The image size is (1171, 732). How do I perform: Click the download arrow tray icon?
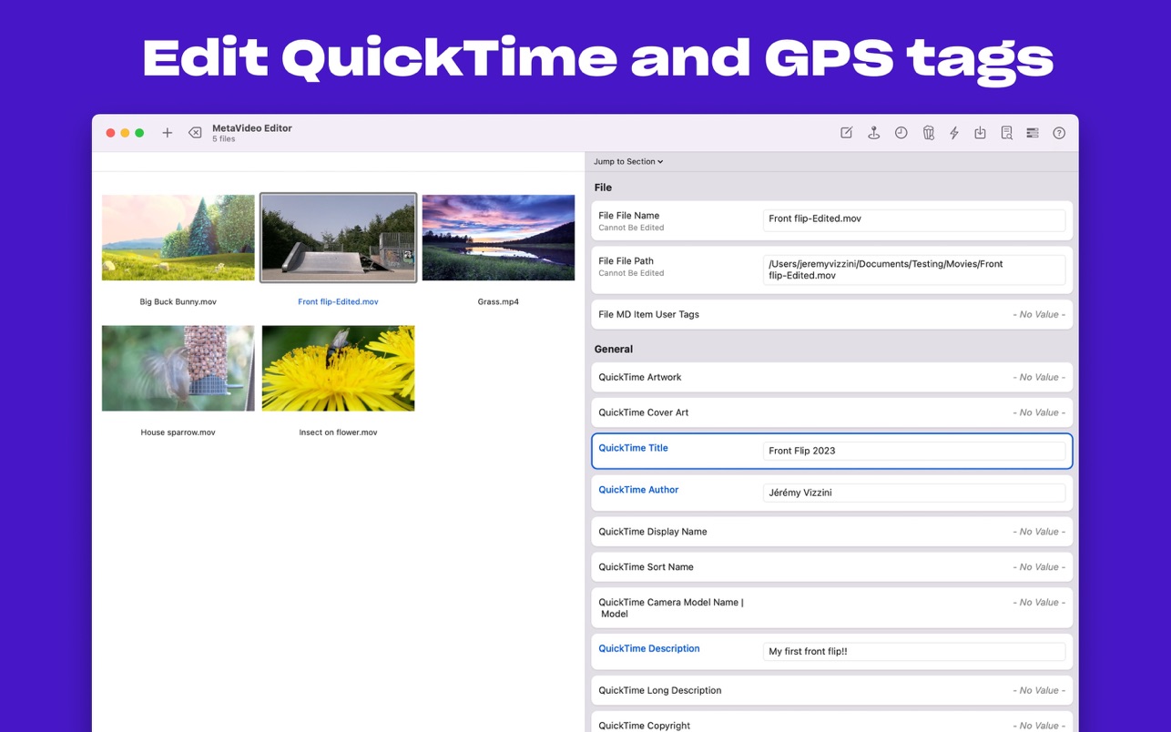point(980,133)
